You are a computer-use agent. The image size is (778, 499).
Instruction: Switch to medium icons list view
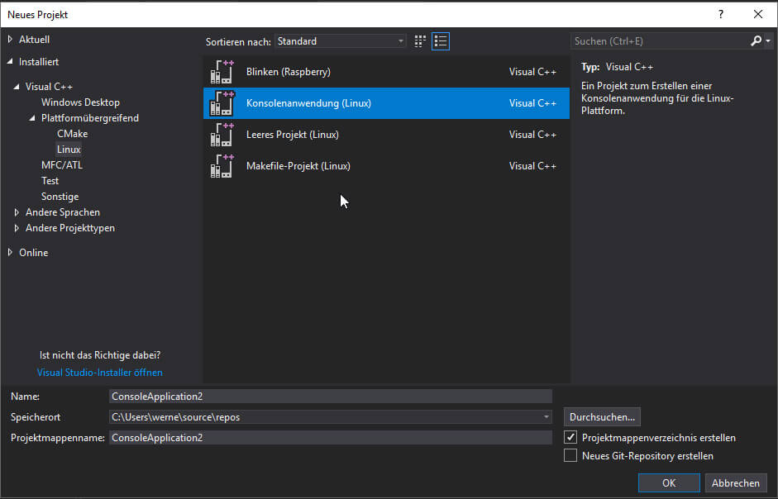[x=441, y=41]
